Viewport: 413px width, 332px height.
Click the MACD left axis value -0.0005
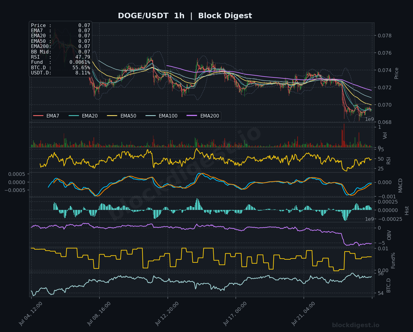point(14,190)
